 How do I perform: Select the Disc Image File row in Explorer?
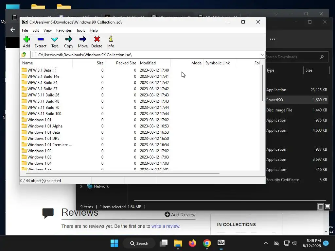coord(297,110)
